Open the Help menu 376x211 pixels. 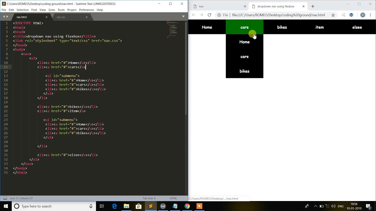(x=100, y=10)
